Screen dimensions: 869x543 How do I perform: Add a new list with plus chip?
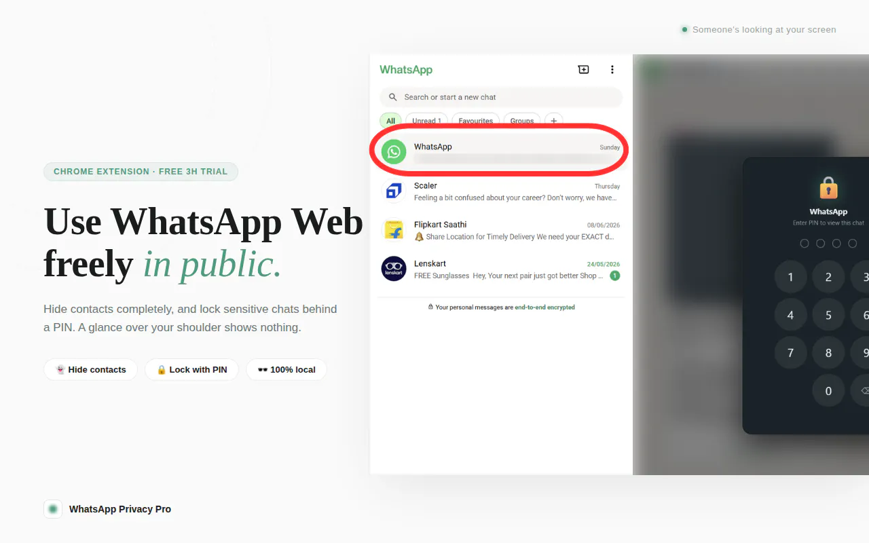pyautogui.click(x=553, y=121)
